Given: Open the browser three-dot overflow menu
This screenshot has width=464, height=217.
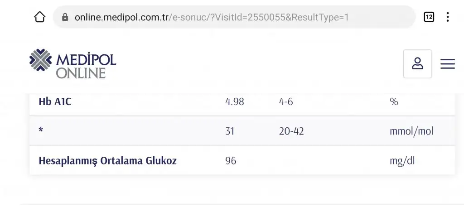Looking at the screenshot, I should point(448,17).
